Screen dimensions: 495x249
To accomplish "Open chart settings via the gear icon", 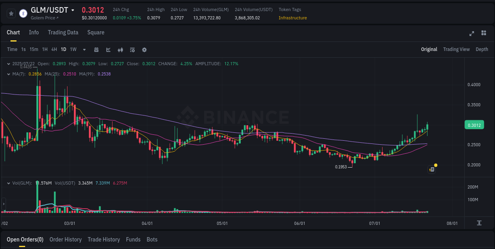I will [144, 49].
